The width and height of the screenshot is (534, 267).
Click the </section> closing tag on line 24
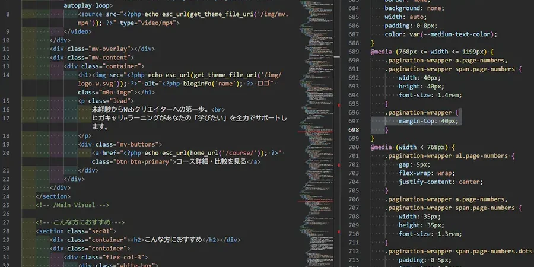click(x=53, y=196)
